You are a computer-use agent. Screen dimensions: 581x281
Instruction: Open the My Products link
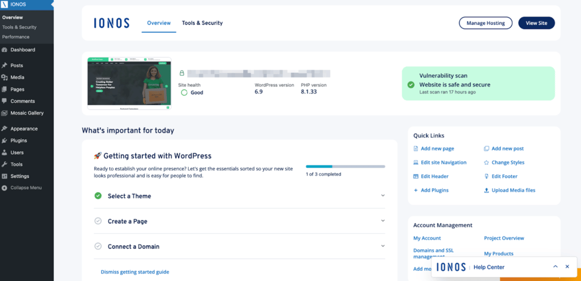tap(498, 254)
